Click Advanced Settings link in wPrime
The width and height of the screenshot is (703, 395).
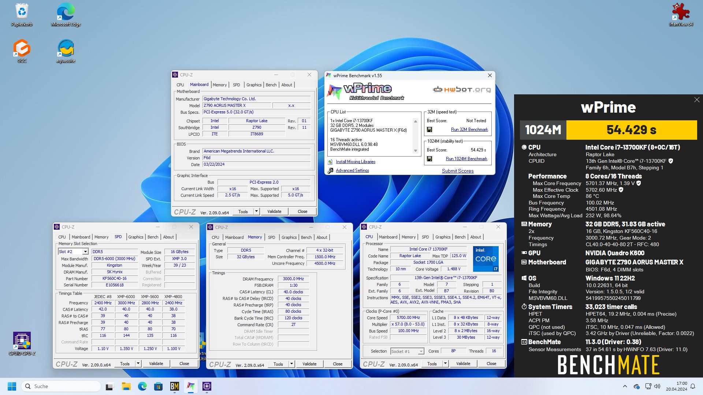coord(353,170)
